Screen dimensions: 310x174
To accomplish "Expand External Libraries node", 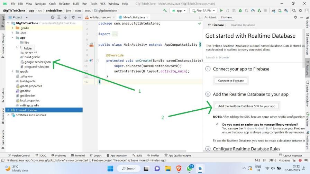I will (x=8, y=110).
